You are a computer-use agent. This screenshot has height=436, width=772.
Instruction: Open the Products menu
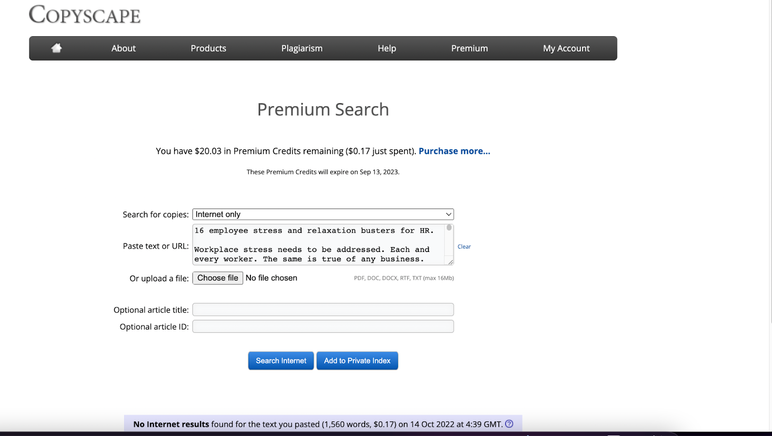point(208,48)
